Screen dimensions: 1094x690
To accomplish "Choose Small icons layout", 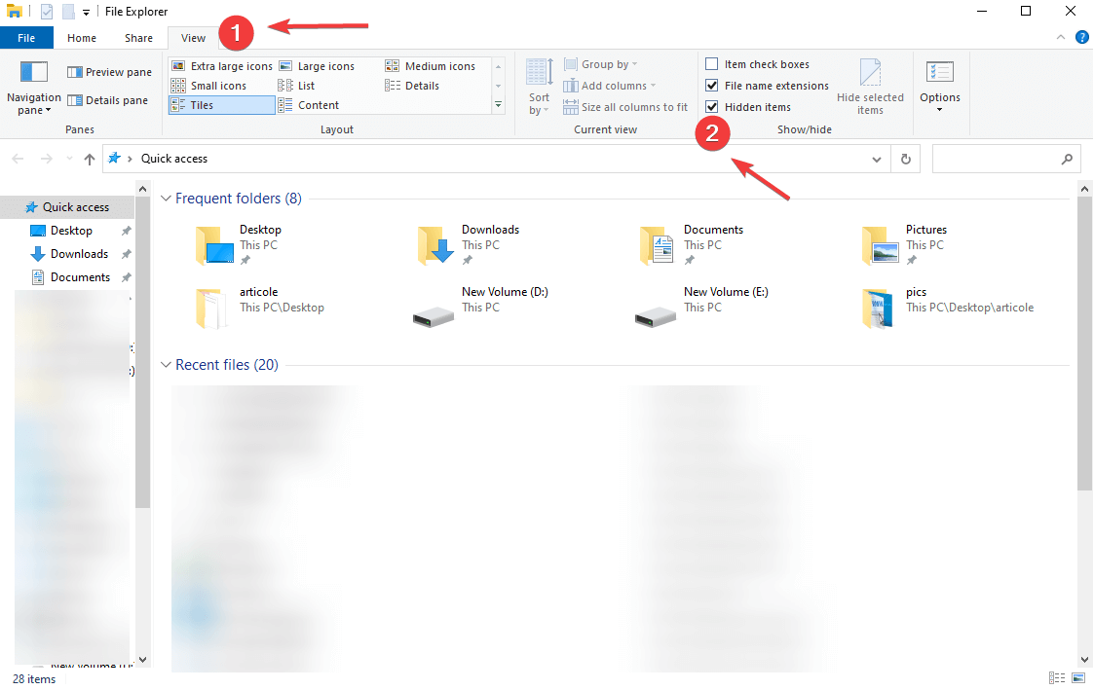I will coord(209,86).
